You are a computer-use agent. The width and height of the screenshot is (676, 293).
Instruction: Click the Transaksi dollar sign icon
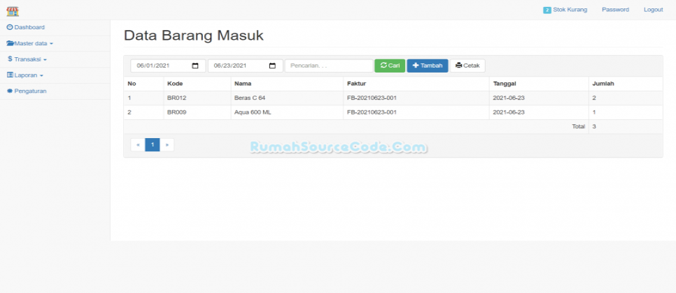tap(10, 59)
